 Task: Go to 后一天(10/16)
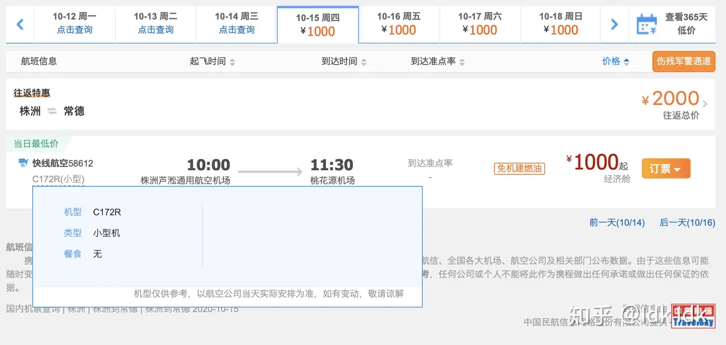click(687, 223)
